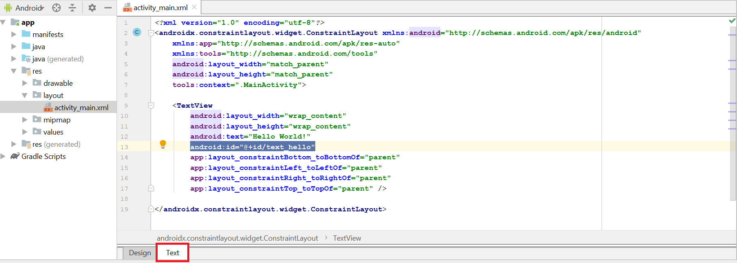Select activity_main.xml in project tree
This screenshot has height=263, width=737.
[81, 108]
